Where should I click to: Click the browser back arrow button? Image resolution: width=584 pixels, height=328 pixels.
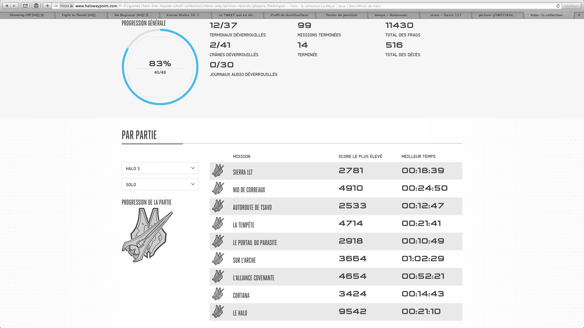click(6, 6)
